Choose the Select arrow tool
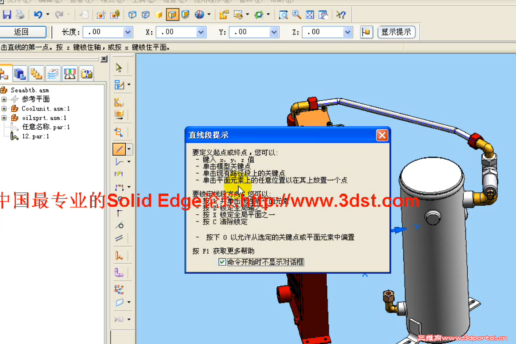Image resolution: width=516 pixels, height=344 pixels. pos(119,68)
